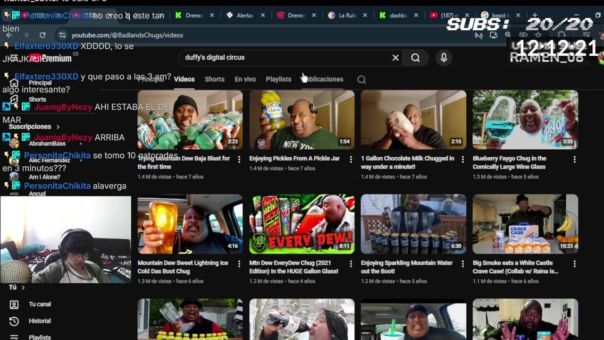Switch to the Playlists channel tab

[x=278, y=79]
